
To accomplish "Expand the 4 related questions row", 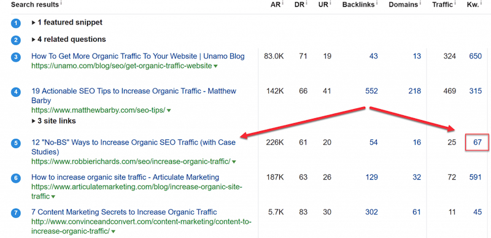I will [x=69, y=39].
